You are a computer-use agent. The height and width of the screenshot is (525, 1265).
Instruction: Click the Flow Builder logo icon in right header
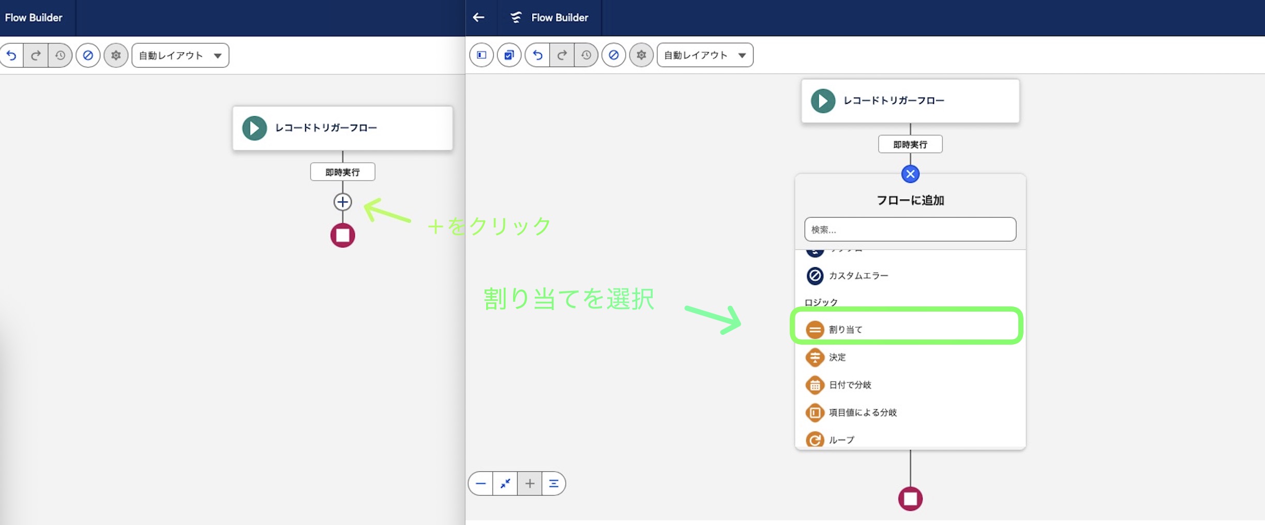(516, 18)
